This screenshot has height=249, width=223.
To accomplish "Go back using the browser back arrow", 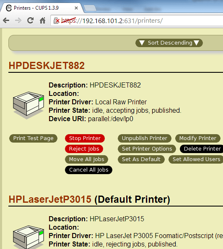I will (x=6, y=21).
